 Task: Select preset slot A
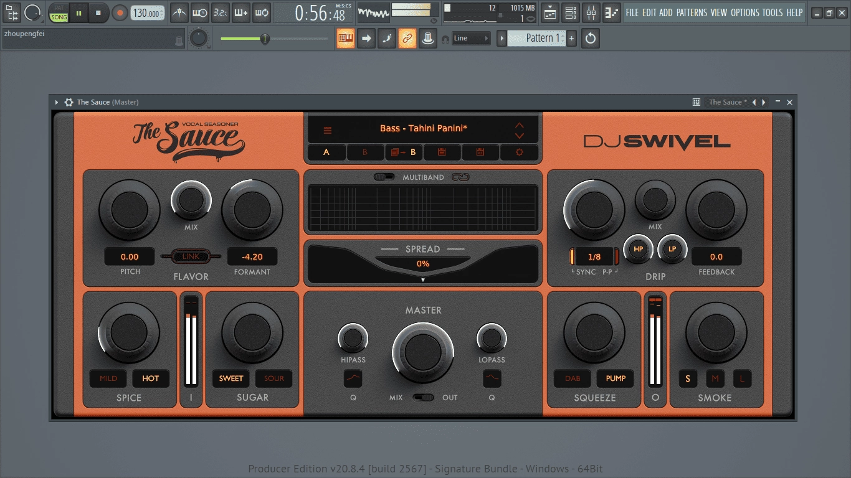click(x=326, y=152)
